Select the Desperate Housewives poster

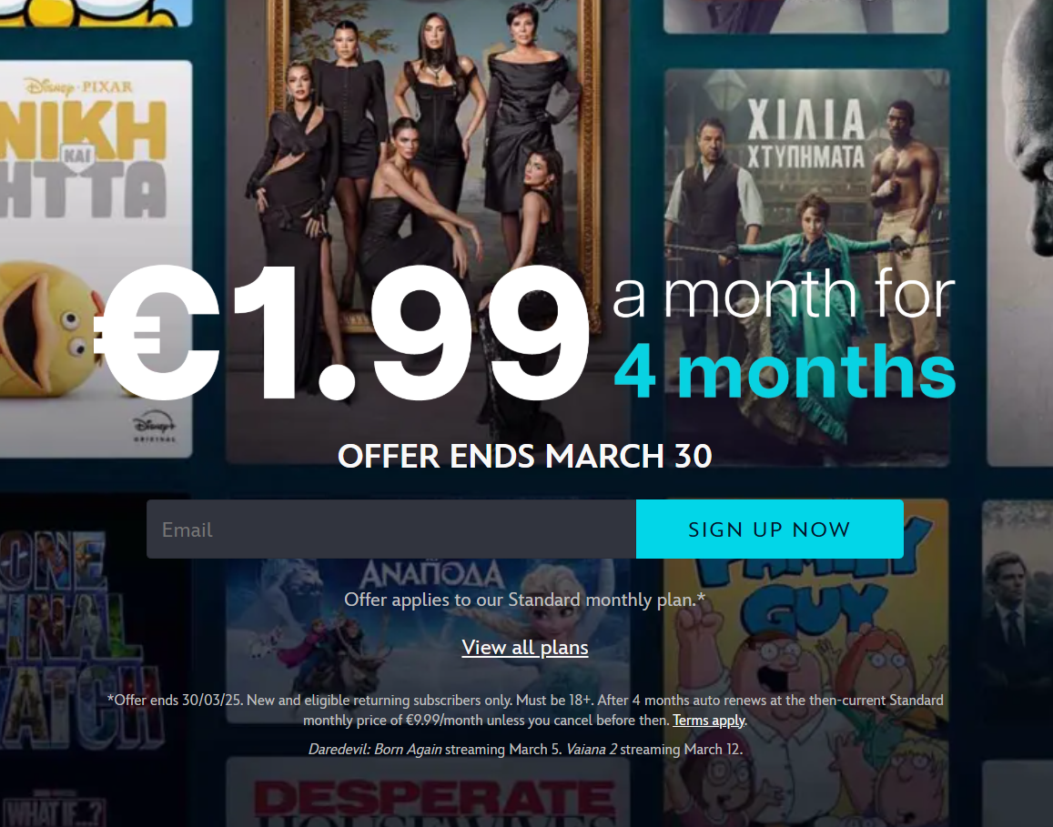[x=428, y=792]
